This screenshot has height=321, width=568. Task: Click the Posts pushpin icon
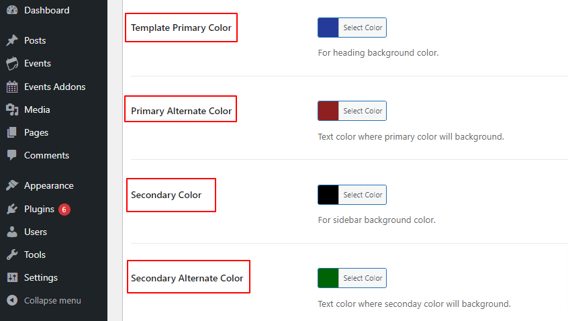(11, 40)
